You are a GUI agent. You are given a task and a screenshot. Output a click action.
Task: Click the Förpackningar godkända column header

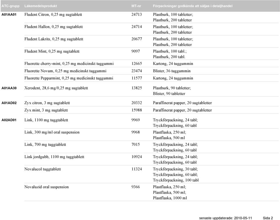tap(193, 6)
